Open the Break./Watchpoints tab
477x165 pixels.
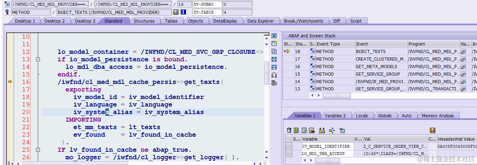coord(304,21)
